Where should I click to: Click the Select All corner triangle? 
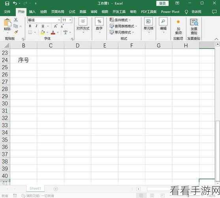point(6,46)
